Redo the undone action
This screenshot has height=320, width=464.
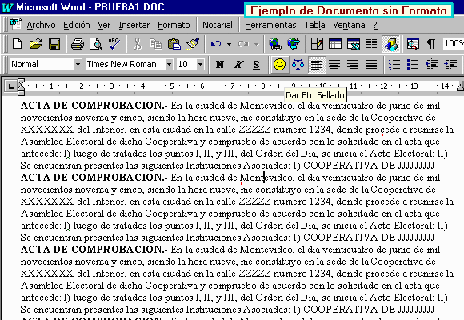click(x=243, y=44)
